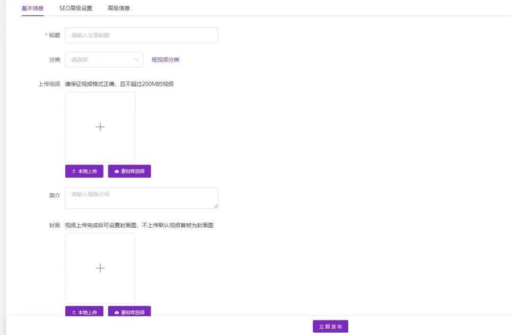The image size is (511, 335).
Task: Click the dropdown arrow in the 分类 selector
Action: (x=136, y=60)
